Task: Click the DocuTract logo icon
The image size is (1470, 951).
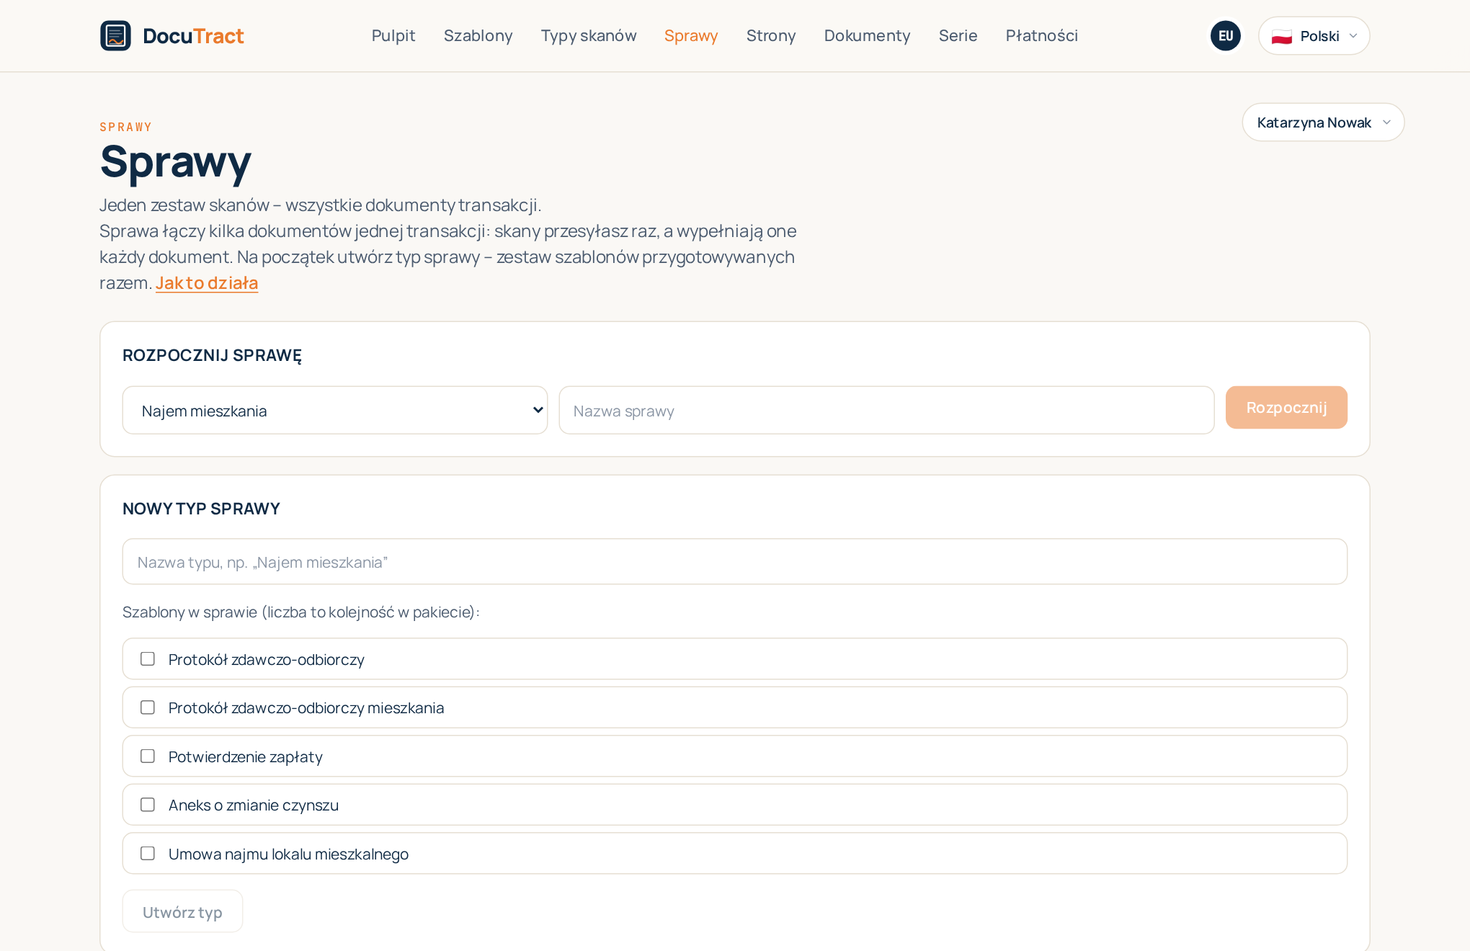Action: [115, 35]
